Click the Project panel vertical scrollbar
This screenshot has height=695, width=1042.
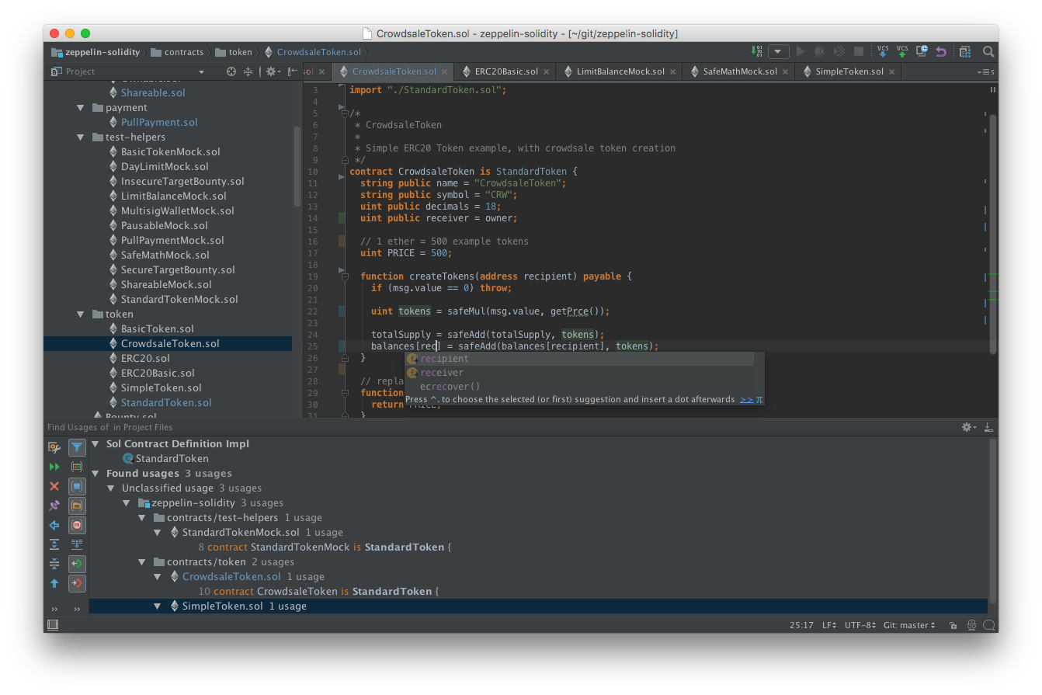(x=297, y=166)
